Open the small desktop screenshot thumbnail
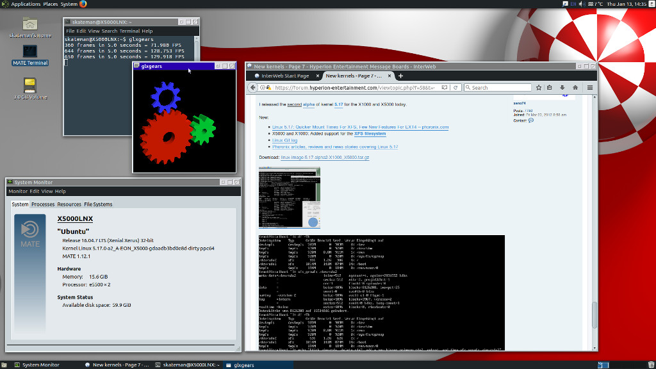Screen dimensions: 656x369 point(290,197)
